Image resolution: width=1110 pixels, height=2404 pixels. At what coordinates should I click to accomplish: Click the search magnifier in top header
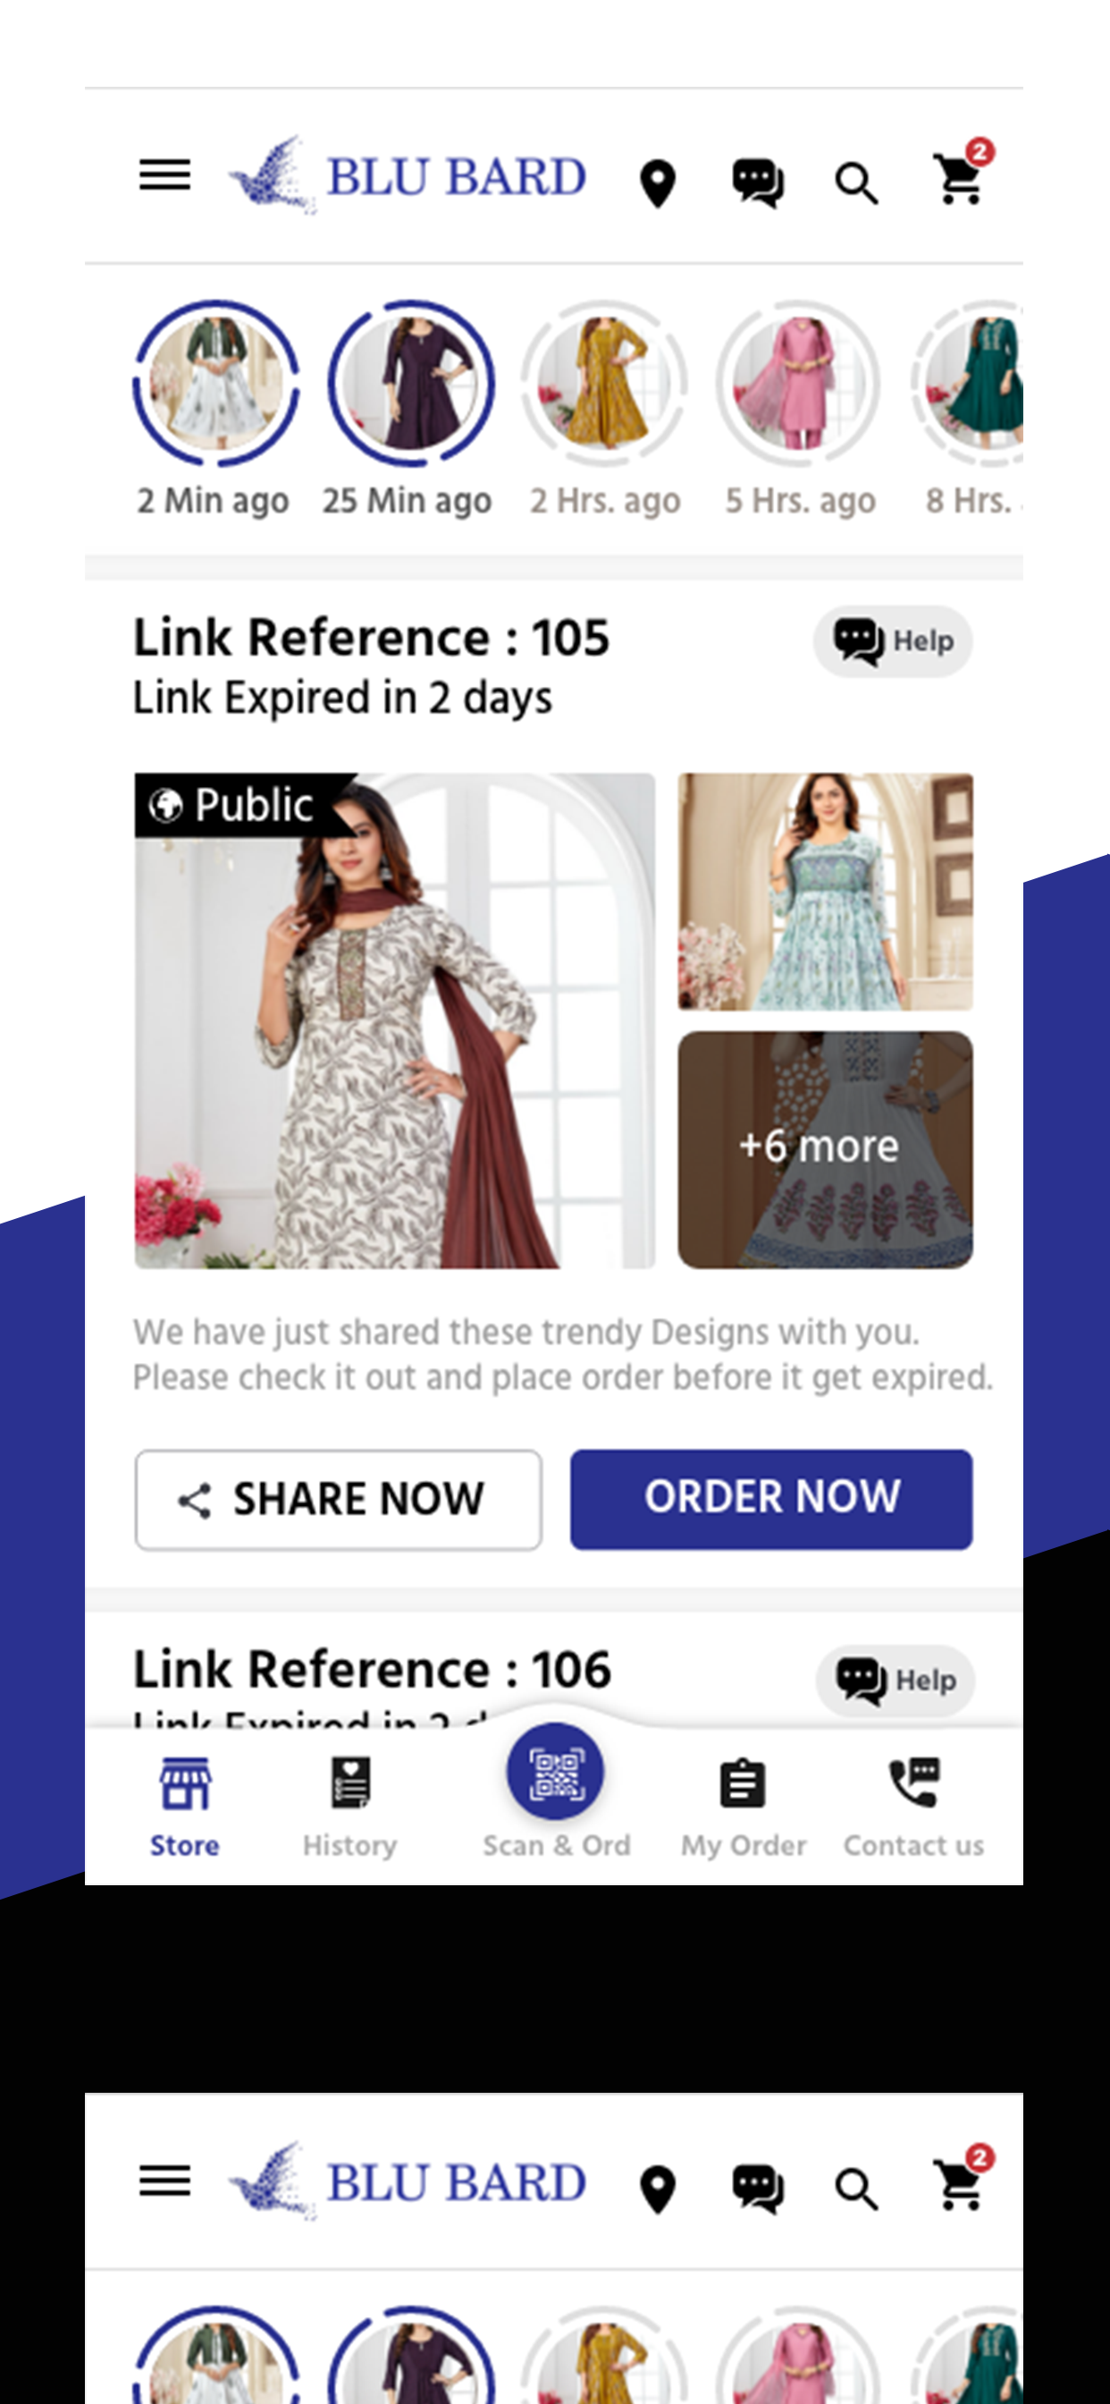856,184
